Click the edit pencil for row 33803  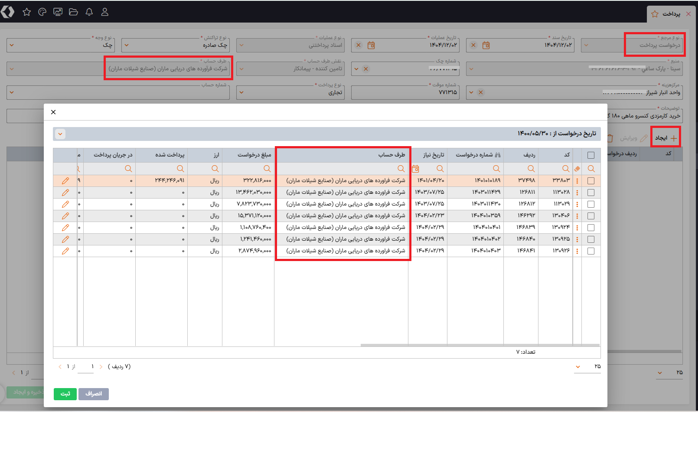pos(65,181)
